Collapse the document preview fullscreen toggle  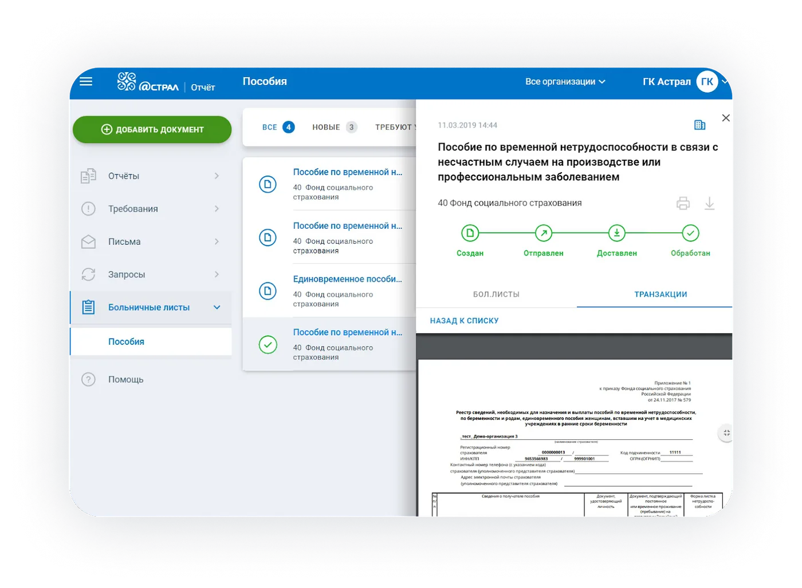click(x=726, y=433)
